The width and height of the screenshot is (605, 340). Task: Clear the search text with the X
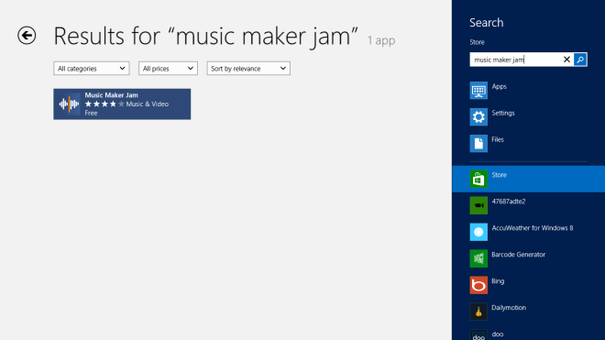(x=566, y=60)
